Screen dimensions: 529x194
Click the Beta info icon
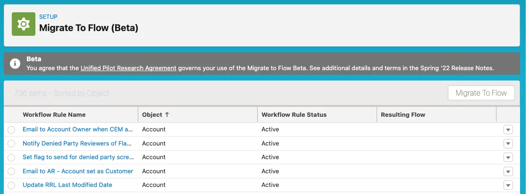pyautogui.click(x=15, y=63)
